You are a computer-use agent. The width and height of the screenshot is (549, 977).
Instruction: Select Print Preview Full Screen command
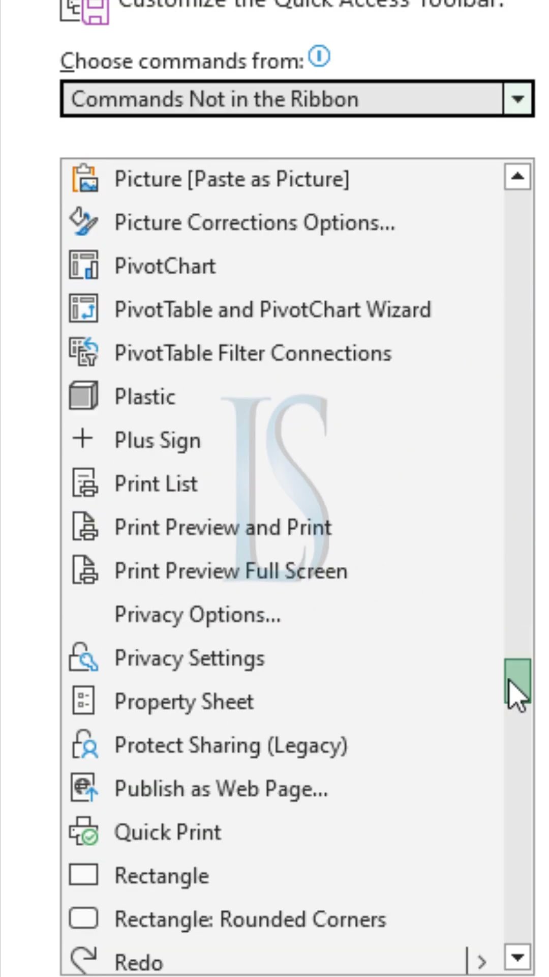click(x=231, y=571)
